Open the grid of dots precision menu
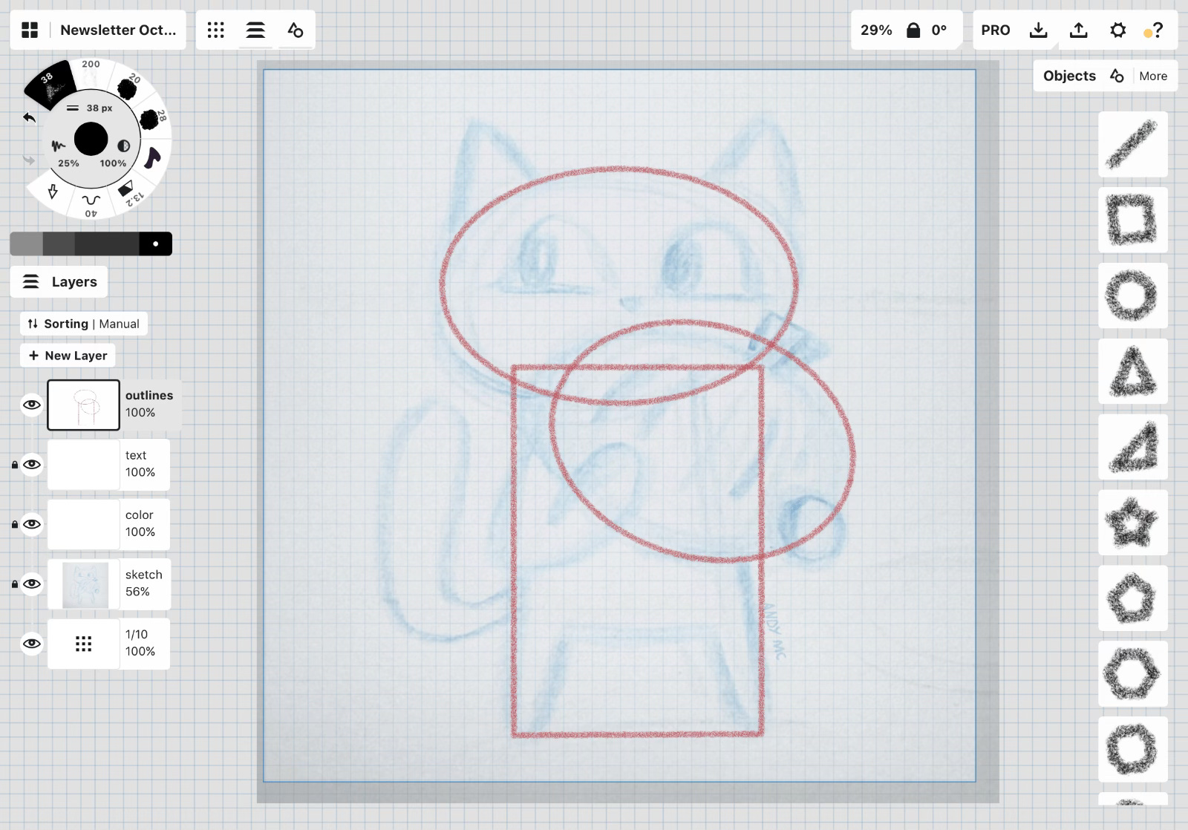 coord(216,30)
